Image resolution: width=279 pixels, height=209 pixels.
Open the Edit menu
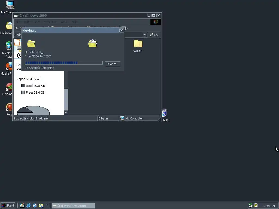pos(27,22)
